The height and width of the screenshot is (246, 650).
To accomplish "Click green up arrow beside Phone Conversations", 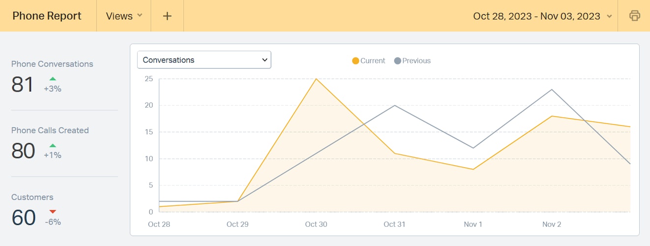I will click(53, 79).
